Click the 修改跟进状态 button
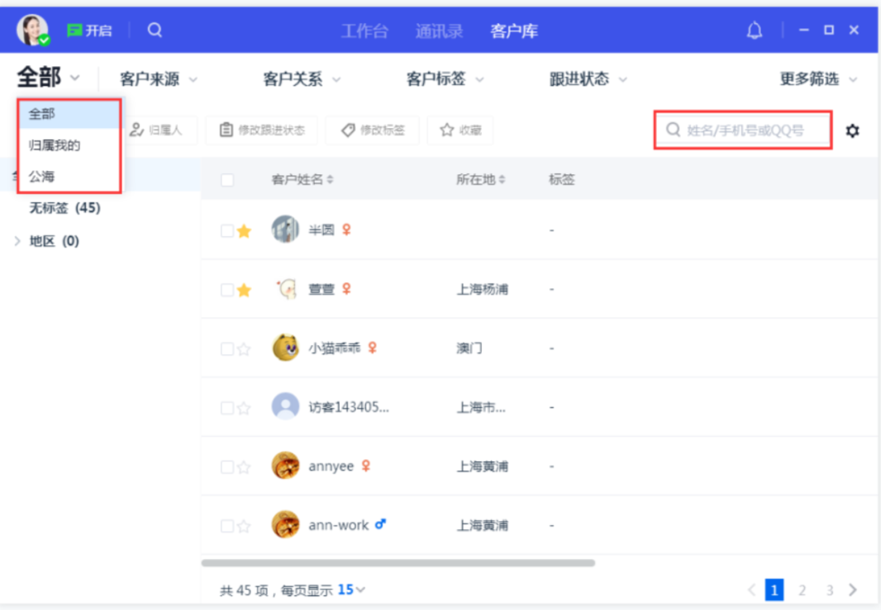Viewport: 881px width, 610px height. pos(262,130)
